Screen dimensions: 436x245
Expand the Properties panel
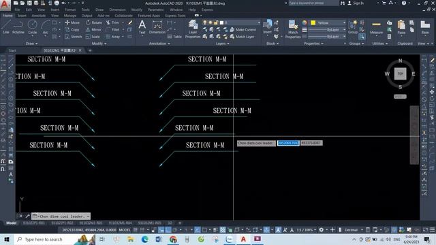[313, 44]
